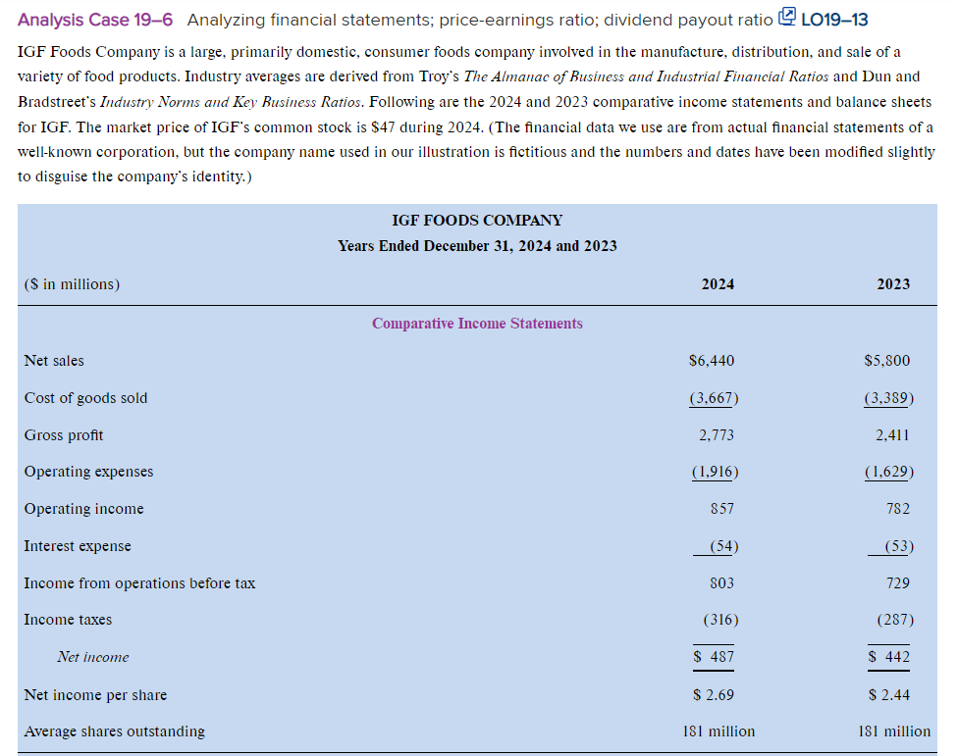958x756 pixels.
Task: Click the italic Net income label
Action: pyautogui.click(x=93, y=657)
